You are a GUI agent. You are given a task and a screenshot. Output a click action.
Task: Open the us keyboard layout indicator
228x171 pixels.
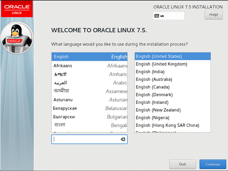tap(169, 16)
